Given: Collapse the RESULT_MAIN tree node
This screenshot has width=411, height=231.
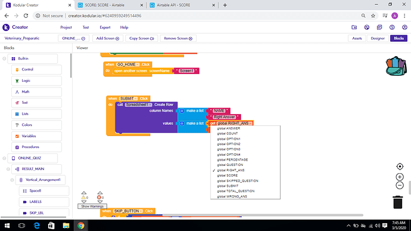Looking at the screenshot, I should (8, 169).
